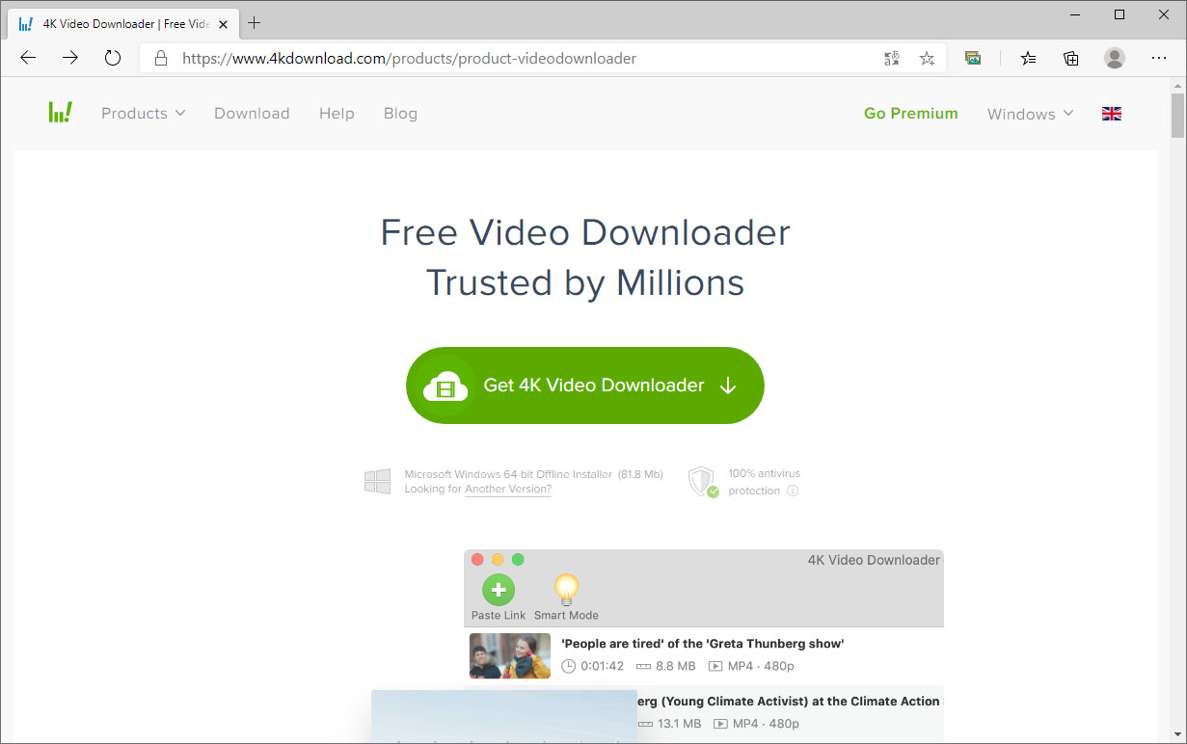This screenshot has width=1187, height=744.
Task: Click the info icon next to antivirus protection
Action: 793,491
